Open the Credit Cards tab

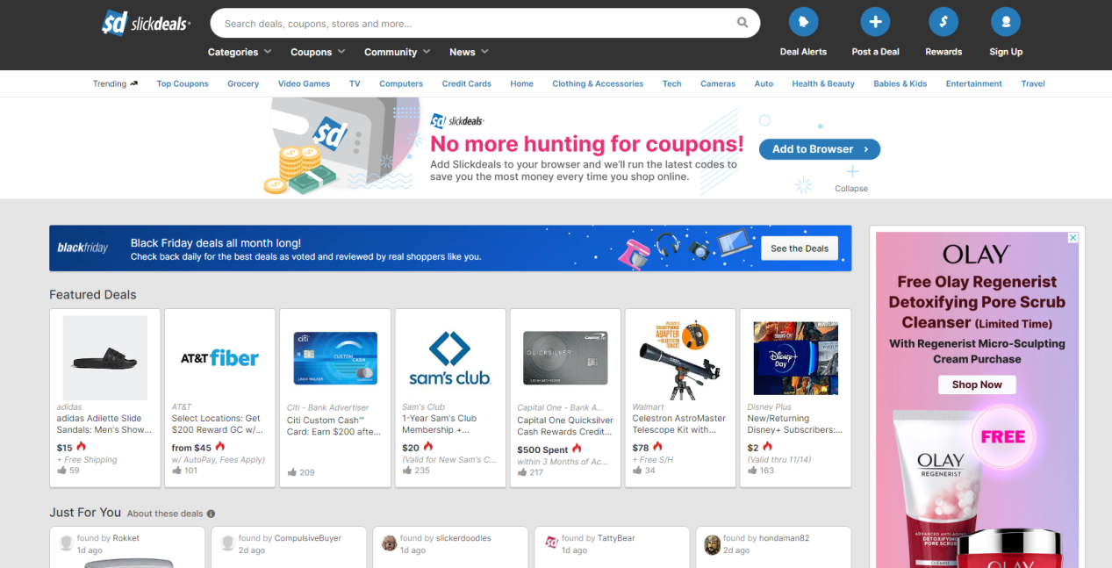point(466,83)
